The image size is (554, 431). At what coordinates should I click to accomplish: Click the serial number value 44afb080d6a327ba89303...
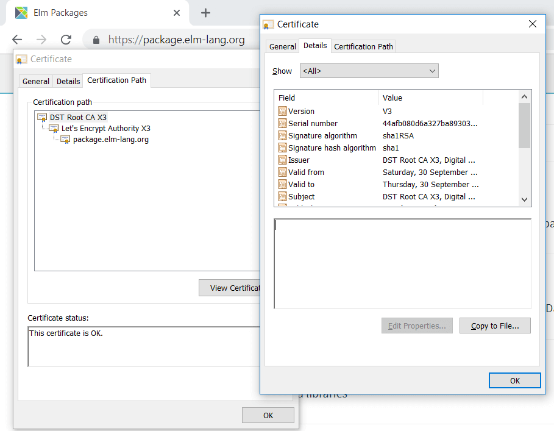[430, 123]
